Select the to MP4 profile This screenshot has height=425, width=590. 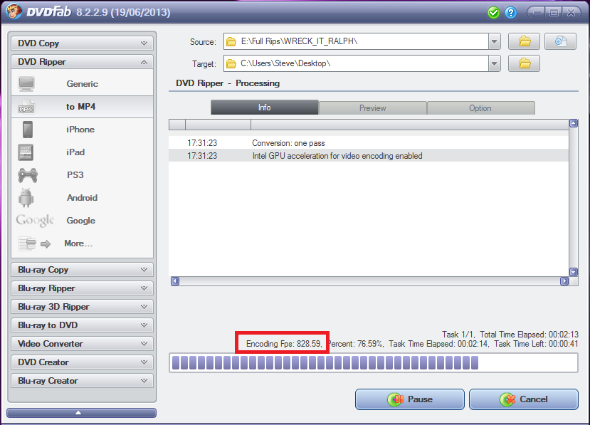[x=83, y=107]
